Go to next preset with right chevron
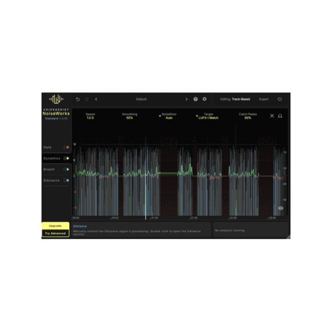This screenshot has height=332, width=332. click(186, 99)
